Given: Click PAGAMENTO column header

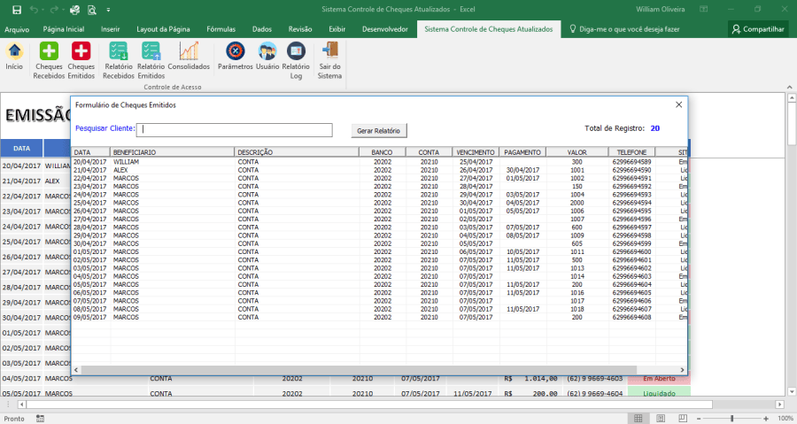Looking at the screenshot, I should click(x=522, y=152).
